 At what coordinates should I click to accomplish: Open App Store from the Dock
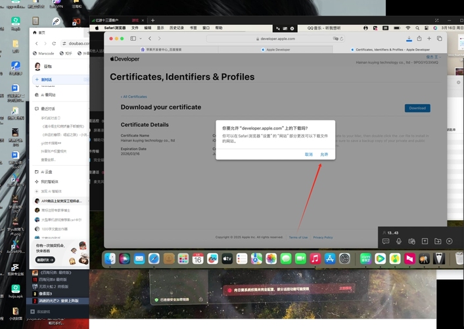(330, 259)
